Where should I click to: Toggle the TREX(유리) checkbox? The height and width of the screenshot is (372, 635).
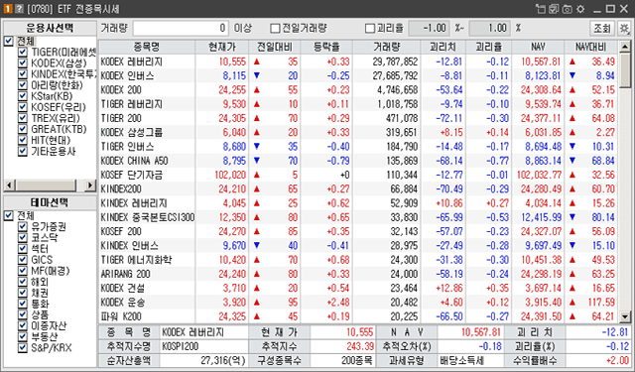pos(23,118)
